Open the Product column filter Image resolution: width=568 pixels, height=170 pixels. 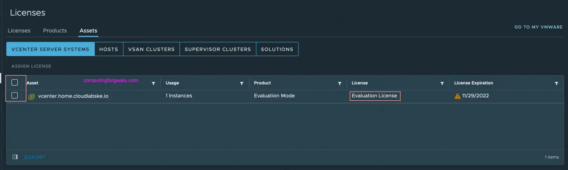pos(339,84)
